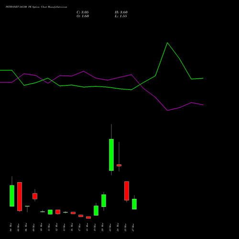Image resolution: width=239 pixels, height=239 pixels.
Task: Select the large red candle on 05 Mar
Action: coord(20,196)
